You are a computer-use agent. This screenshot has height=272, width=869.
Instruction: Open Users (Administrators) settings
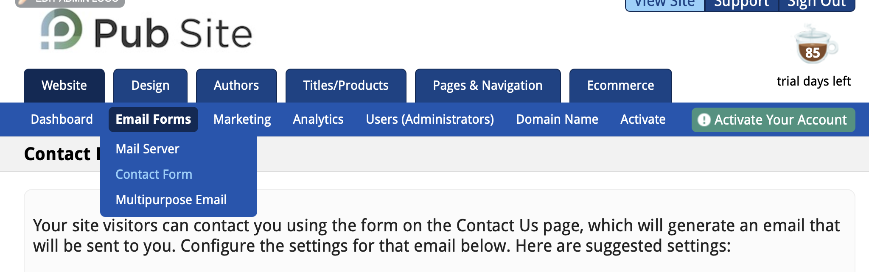[x=430, y=119]
